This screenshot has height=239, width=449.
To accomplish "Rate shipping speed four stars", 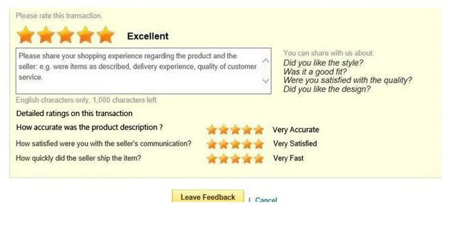I will coord(247,158).
